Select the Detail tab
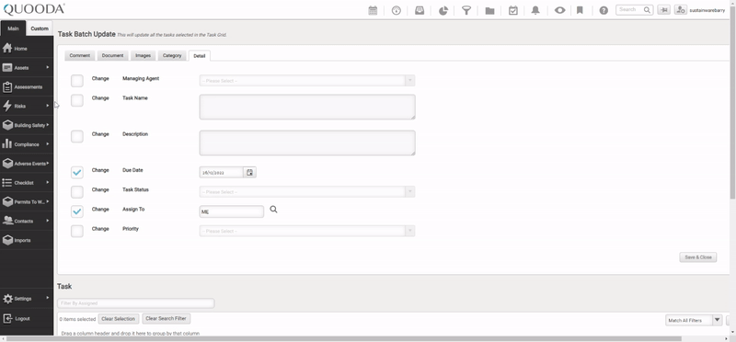 tap(199, 56)
